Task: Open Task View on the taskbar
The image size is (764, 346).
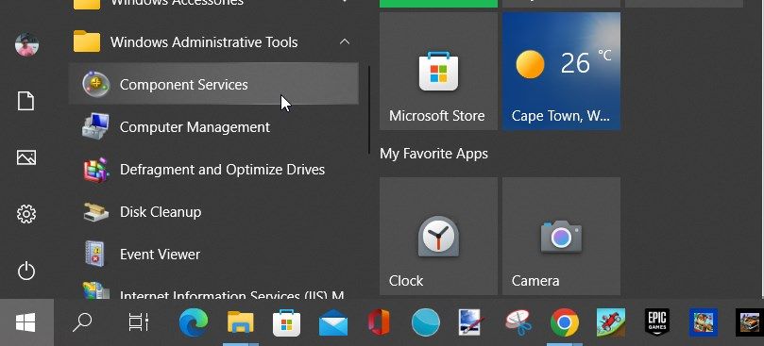Action: [x=138, y=322]
